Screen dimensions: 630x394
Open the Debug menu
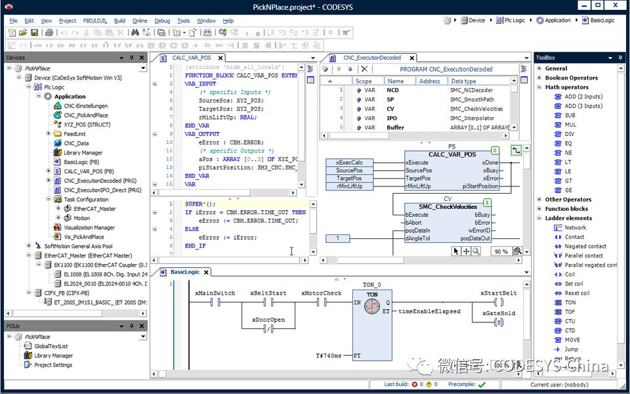click(162, 20)
